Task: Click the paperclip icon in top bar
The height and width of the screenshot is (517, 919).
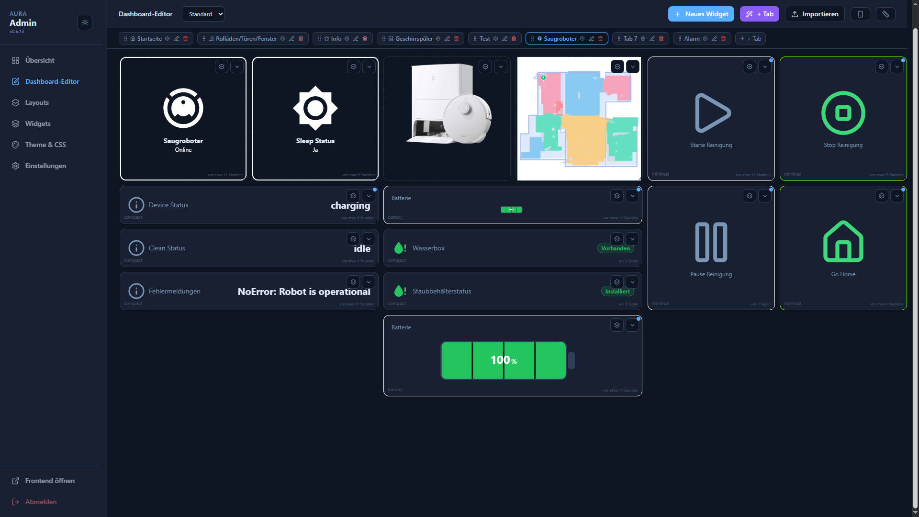Action: point(885,14)
